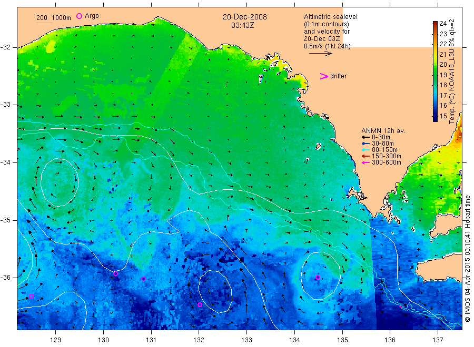Click the 0.5m/s reference velocity arrow
This screenshot has height=347, width=474.
(320, 54)
